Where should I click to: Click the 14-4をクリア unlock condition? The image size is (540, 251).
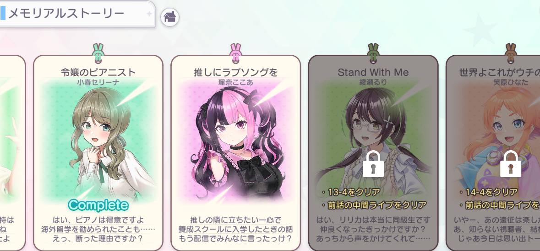click(x=488, y=192)
